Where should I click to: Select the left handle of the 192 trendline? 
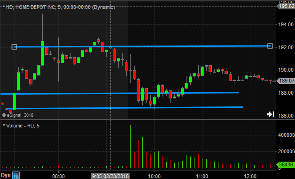click(x=14, y=47)
